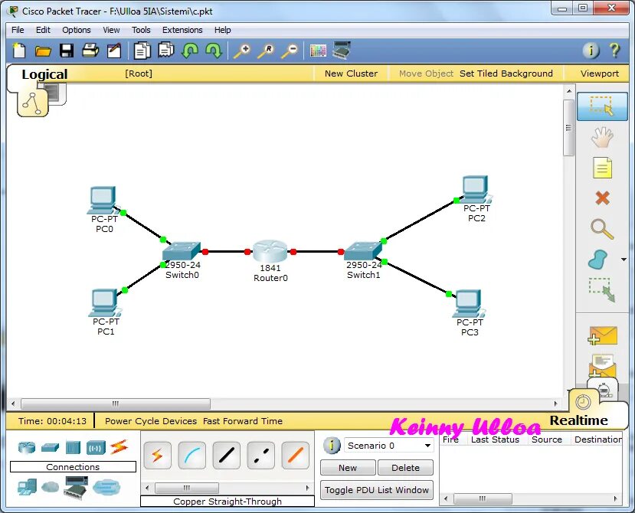Open the Options menu
The width and height of the screenshot is (635, 513).
click(76, 30)
